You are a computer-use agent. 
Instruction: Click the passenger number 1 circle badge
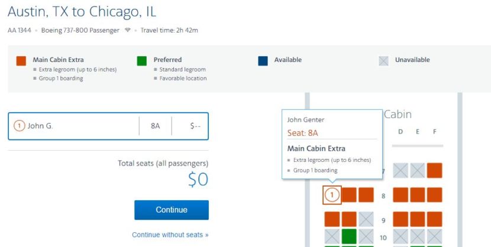click(x=19, y=126)
